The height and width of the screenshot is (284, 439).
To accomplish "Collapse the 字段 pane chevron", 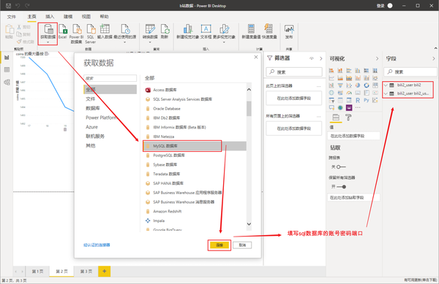I will tap(434, 58).
